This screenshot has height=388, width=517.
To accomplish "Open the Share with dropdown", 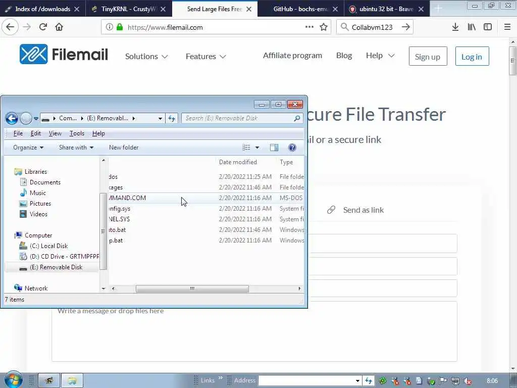I will (x=76, y=148).
